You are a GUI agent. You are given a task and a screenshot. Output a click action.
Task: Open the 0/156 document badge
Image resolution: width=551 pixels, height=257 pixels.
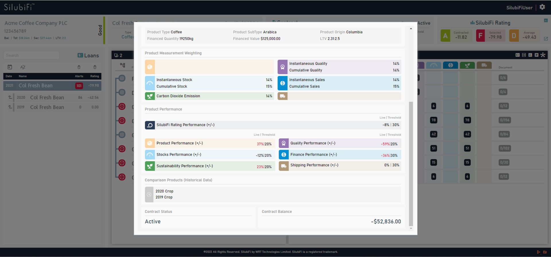coord(505,120)
